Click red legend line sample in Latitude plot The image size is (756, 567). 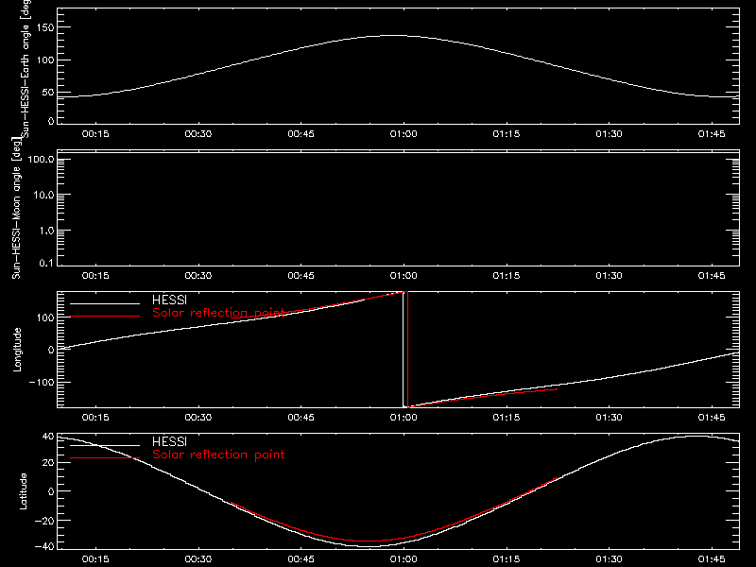105,457
